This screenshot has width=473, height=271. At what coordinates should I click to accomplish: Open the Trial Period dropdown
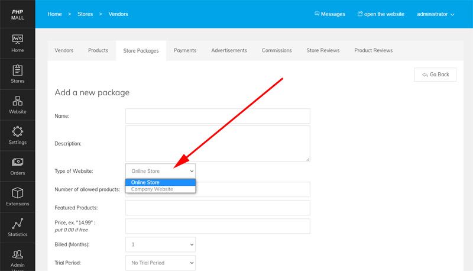160,263
